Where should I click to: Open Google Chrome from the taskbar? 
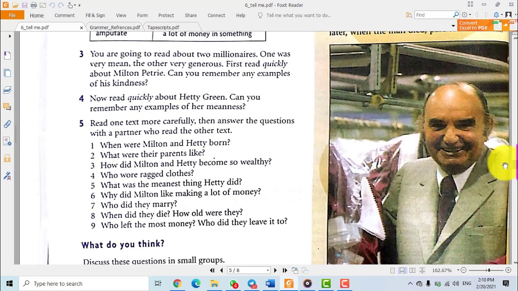pos(177,283)
